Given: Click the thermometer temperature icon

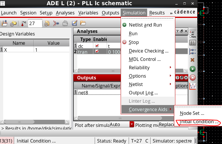Looking at the screenshot, I should (24, 23).
